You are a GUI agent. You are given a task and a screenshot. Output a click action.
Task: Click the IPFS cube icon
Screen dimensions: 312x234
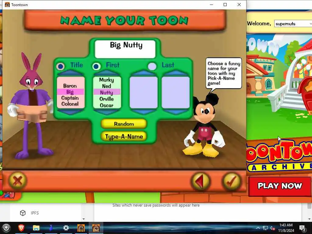tap(23, 213)
